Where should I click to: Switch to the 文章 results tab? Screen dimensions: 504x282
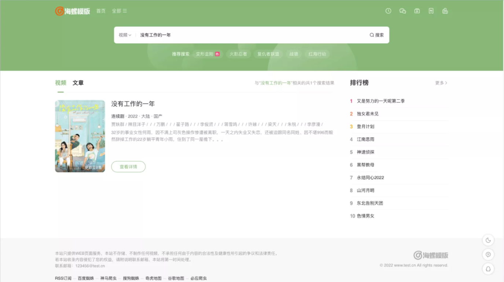[x=78, y=83]
